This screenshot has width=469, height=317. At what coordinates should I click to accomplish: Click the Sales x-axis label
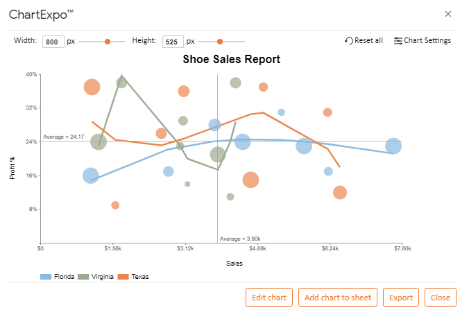[x=235, y=264]
